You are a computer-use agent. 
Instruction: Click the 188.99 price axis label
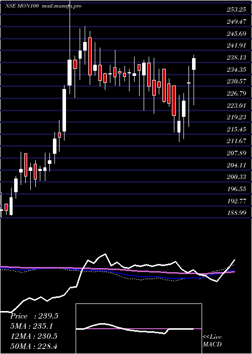coord(236,213)
